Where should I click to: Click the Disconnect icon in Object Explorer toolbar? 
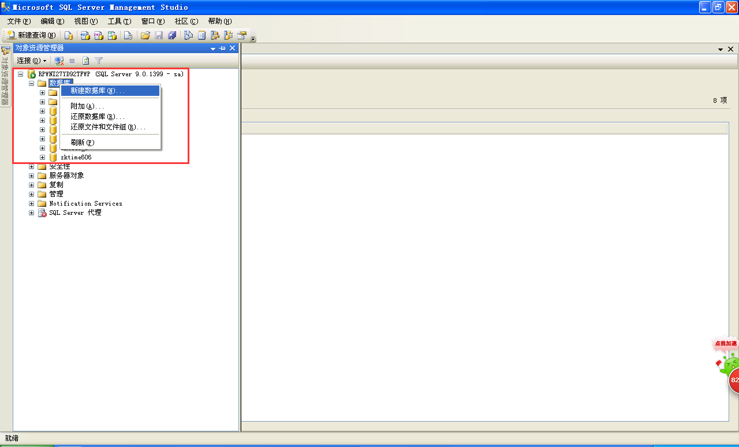pyautogui.click(x=59, y=61)
